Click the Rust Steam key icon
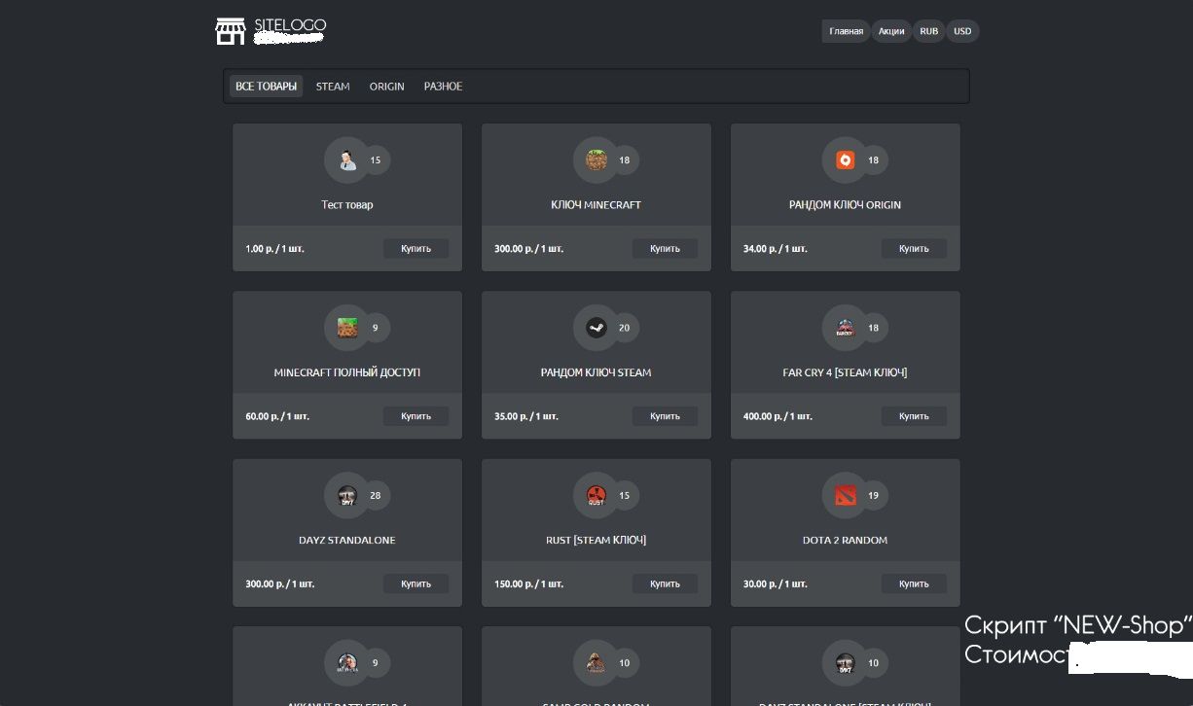Screen dimensions: 1193x706 (596, 496)
